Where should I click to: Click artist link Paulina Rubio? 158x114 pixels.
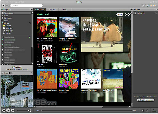click(63, 66)
